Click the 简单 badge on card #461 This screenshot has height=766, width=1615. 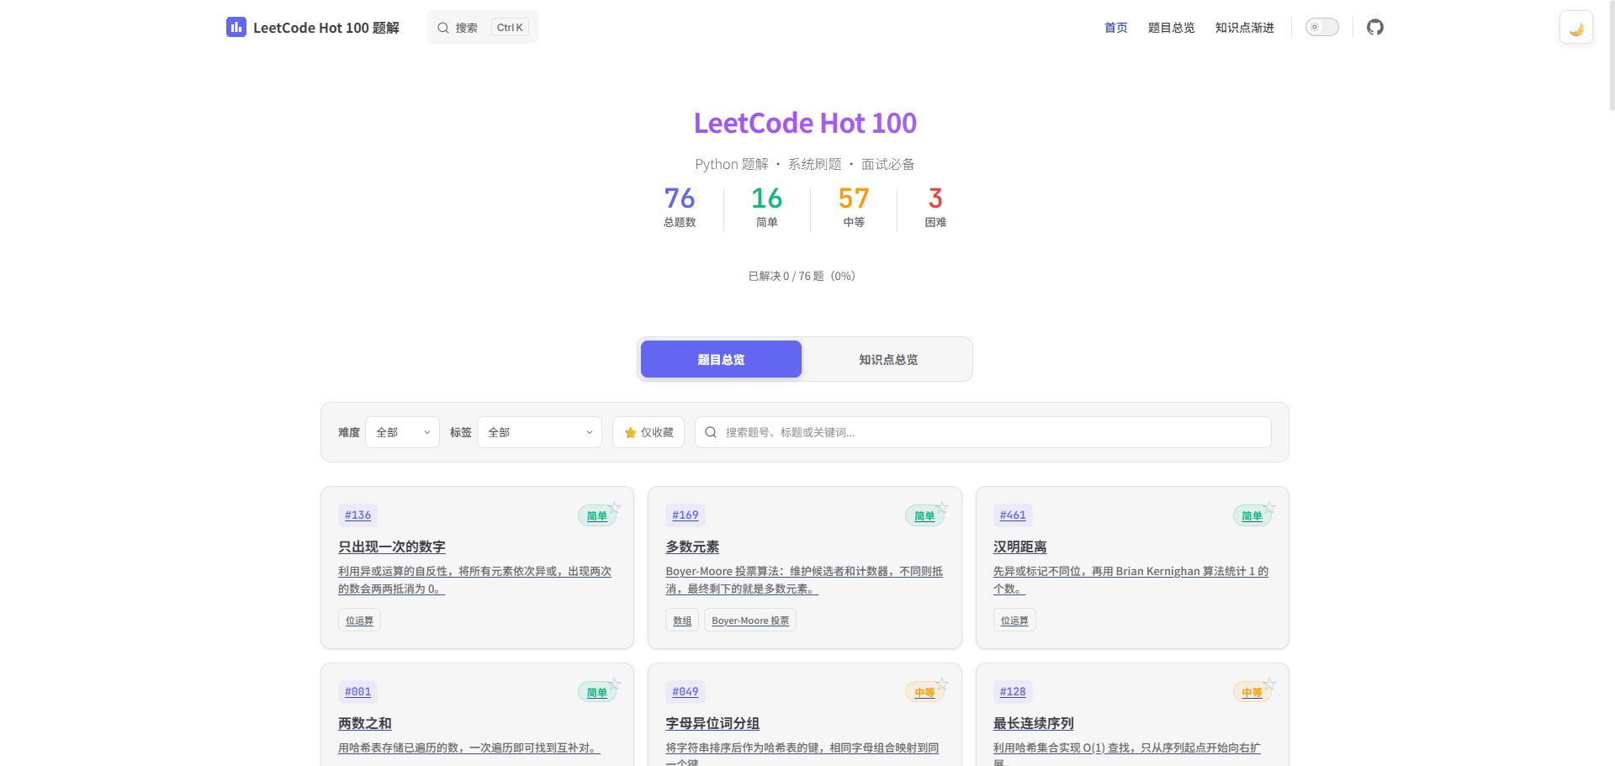click(x=1252, y=516)
